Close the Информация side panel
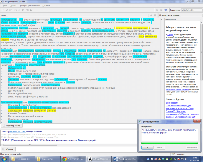 coord(201,19)
